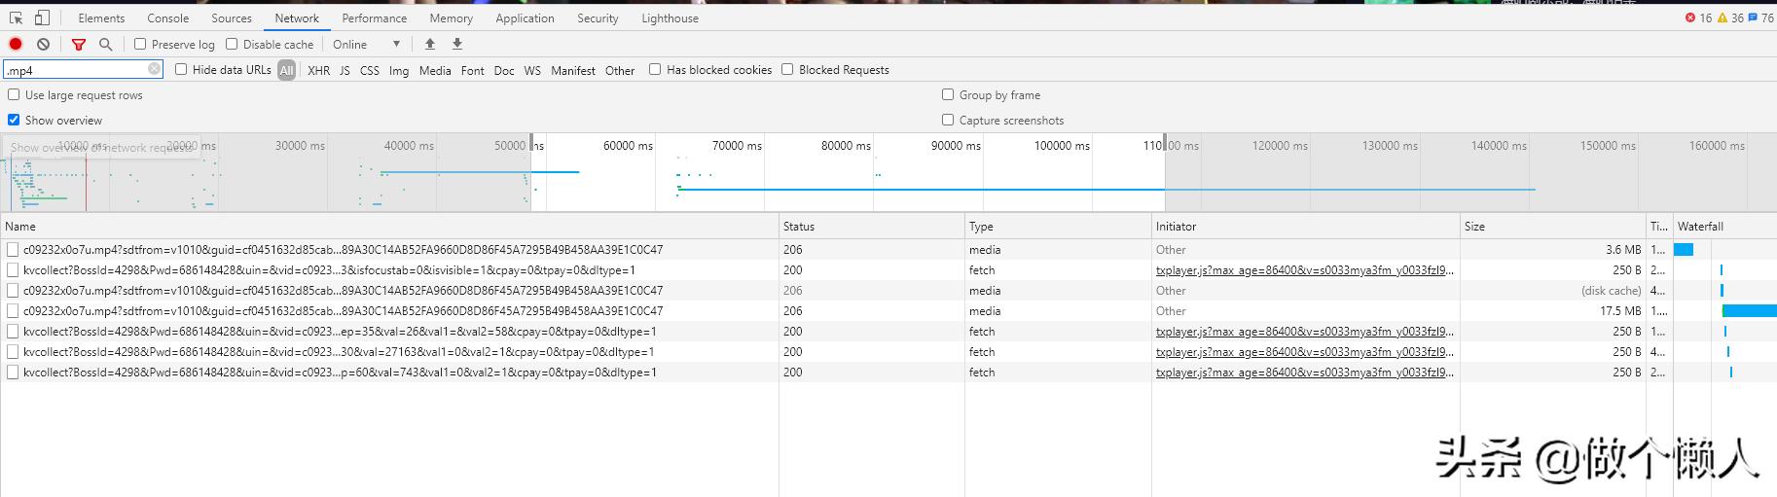Filter requests by Media
The height and width of the screenshot is (497, 1777).
pos(435,70)
